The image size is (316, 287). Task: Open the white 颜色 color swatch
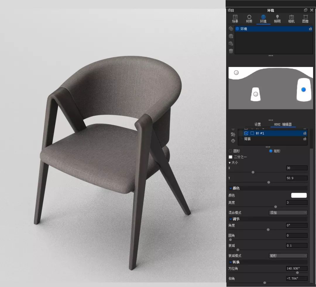(299, 195)
